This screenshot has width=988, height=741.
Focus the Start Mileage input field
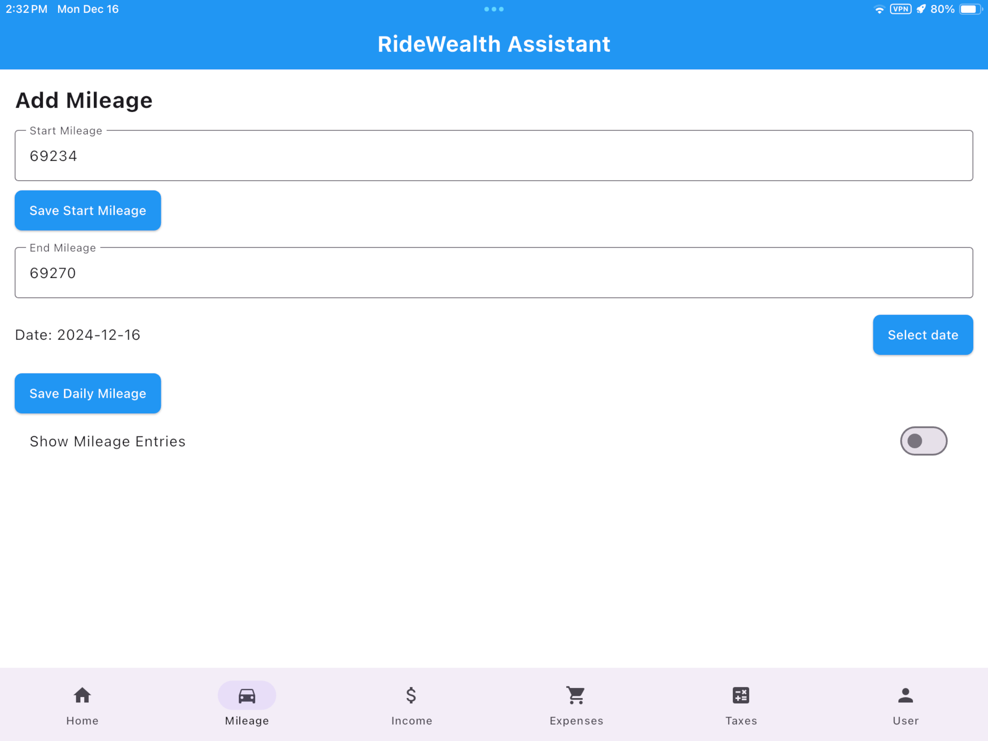494,156
